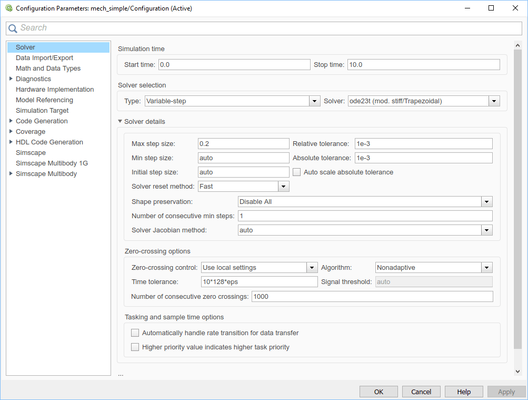Click Number of consecutive zero crossings field
This screenshot has width=528, height=400.
click(372, 297)
